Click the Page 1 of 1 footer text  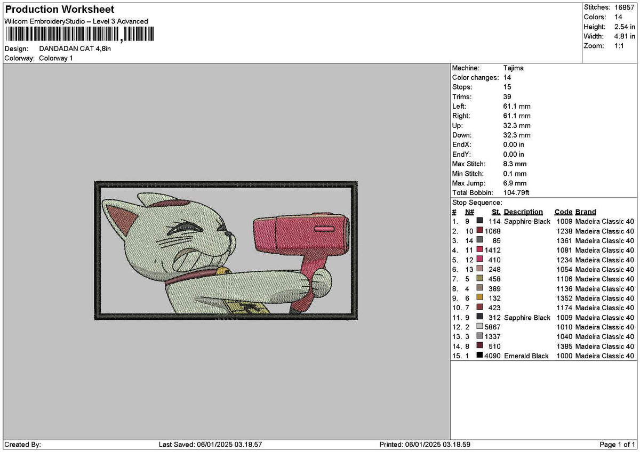pyautogui.click(x=618, y=444)
